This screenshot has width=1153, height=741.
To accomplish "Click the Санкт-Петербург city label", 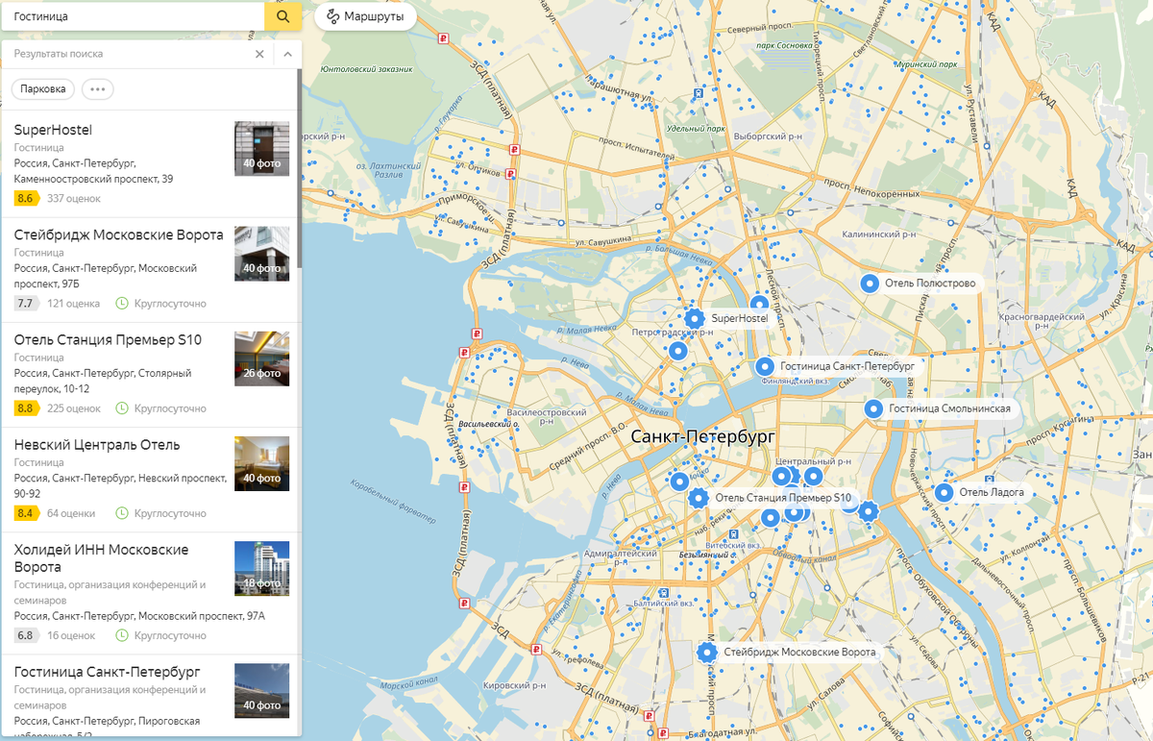I will pos(703,436).
